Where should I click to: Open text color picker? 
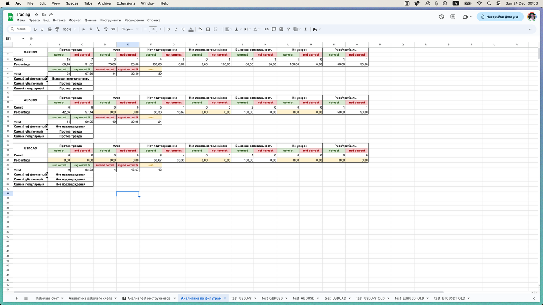click(x=191, y=29)
